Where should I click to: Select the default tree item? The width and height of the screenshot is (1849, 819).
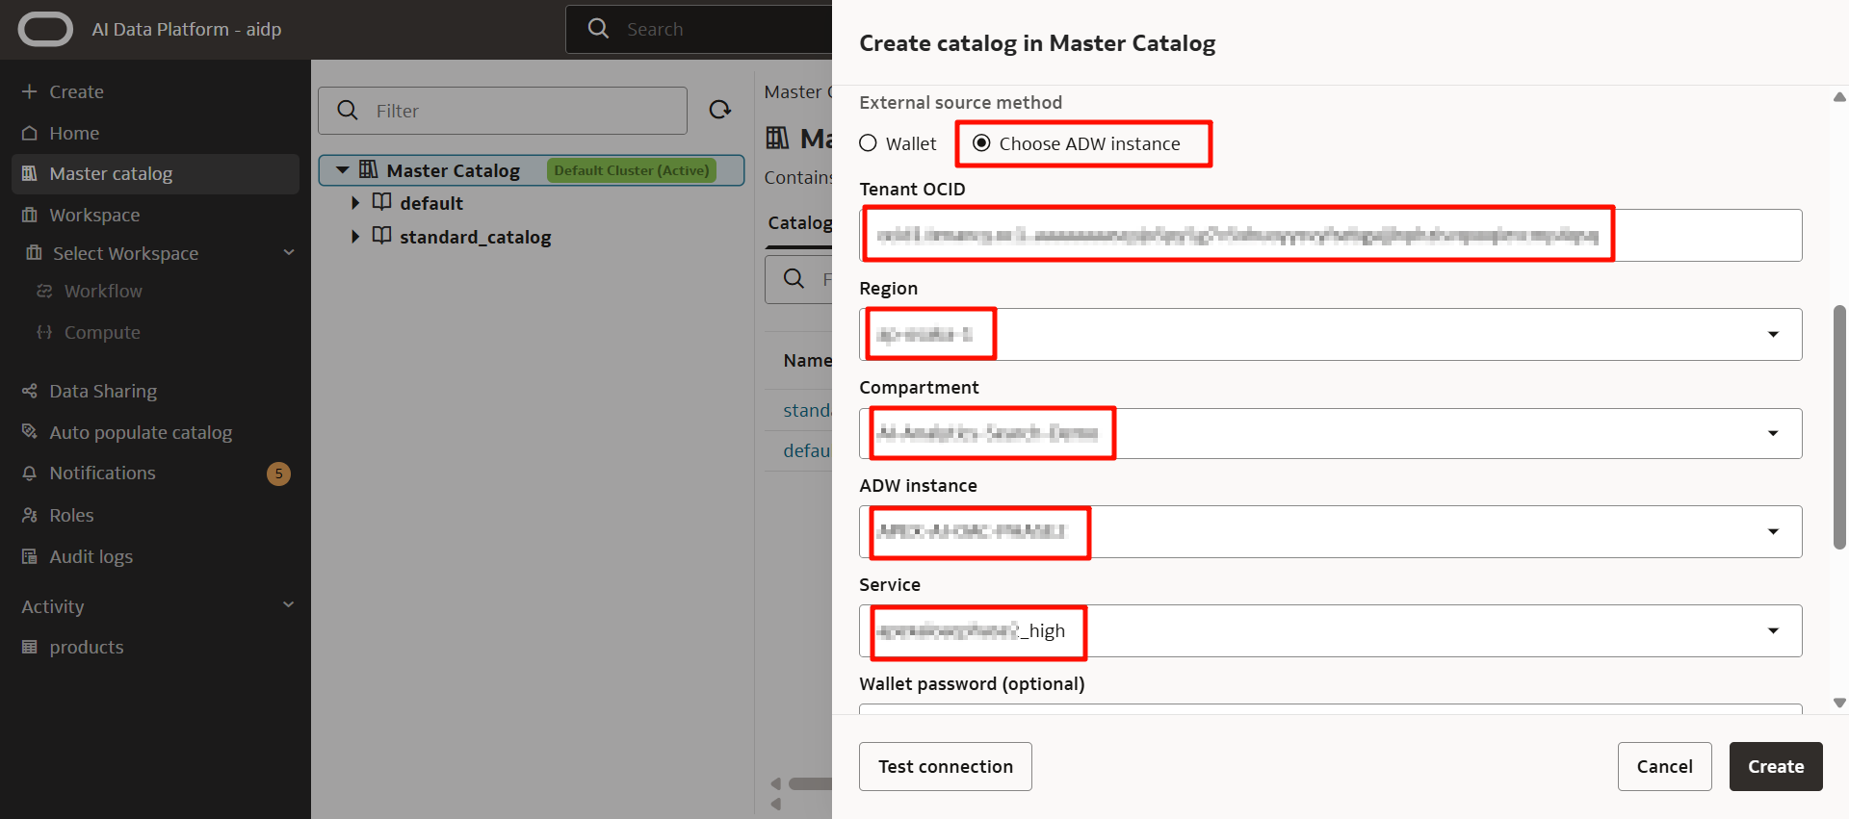click(431, 203)
